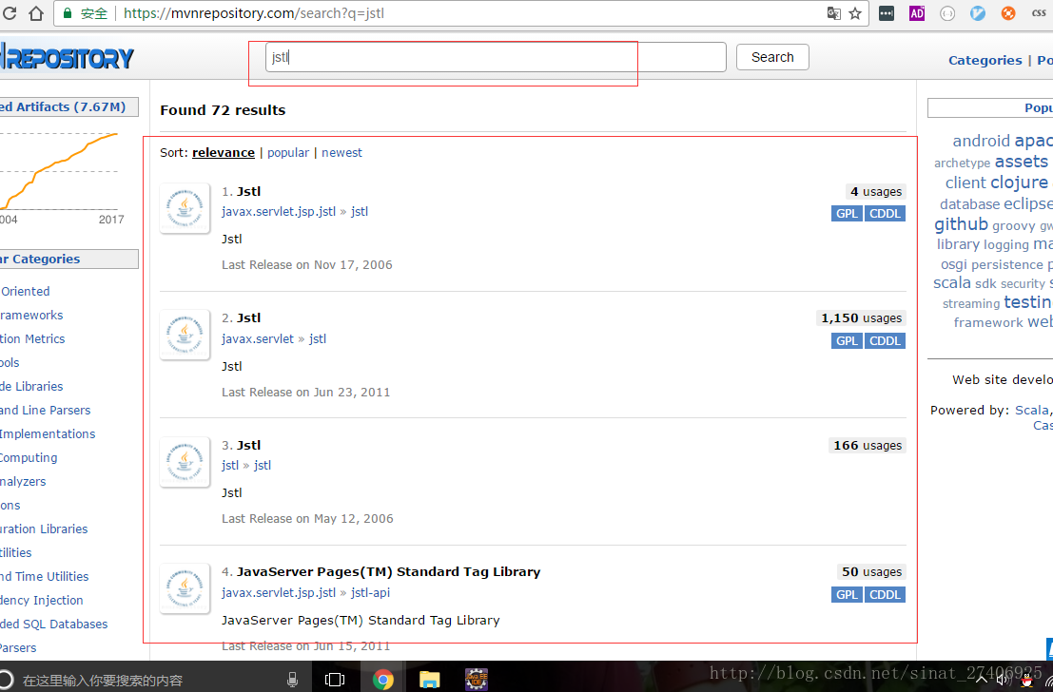Click the microphone icon in taskbar search
Viewport: 1053px width, 692px height.
pyautogui.click(x=292, y=680)
